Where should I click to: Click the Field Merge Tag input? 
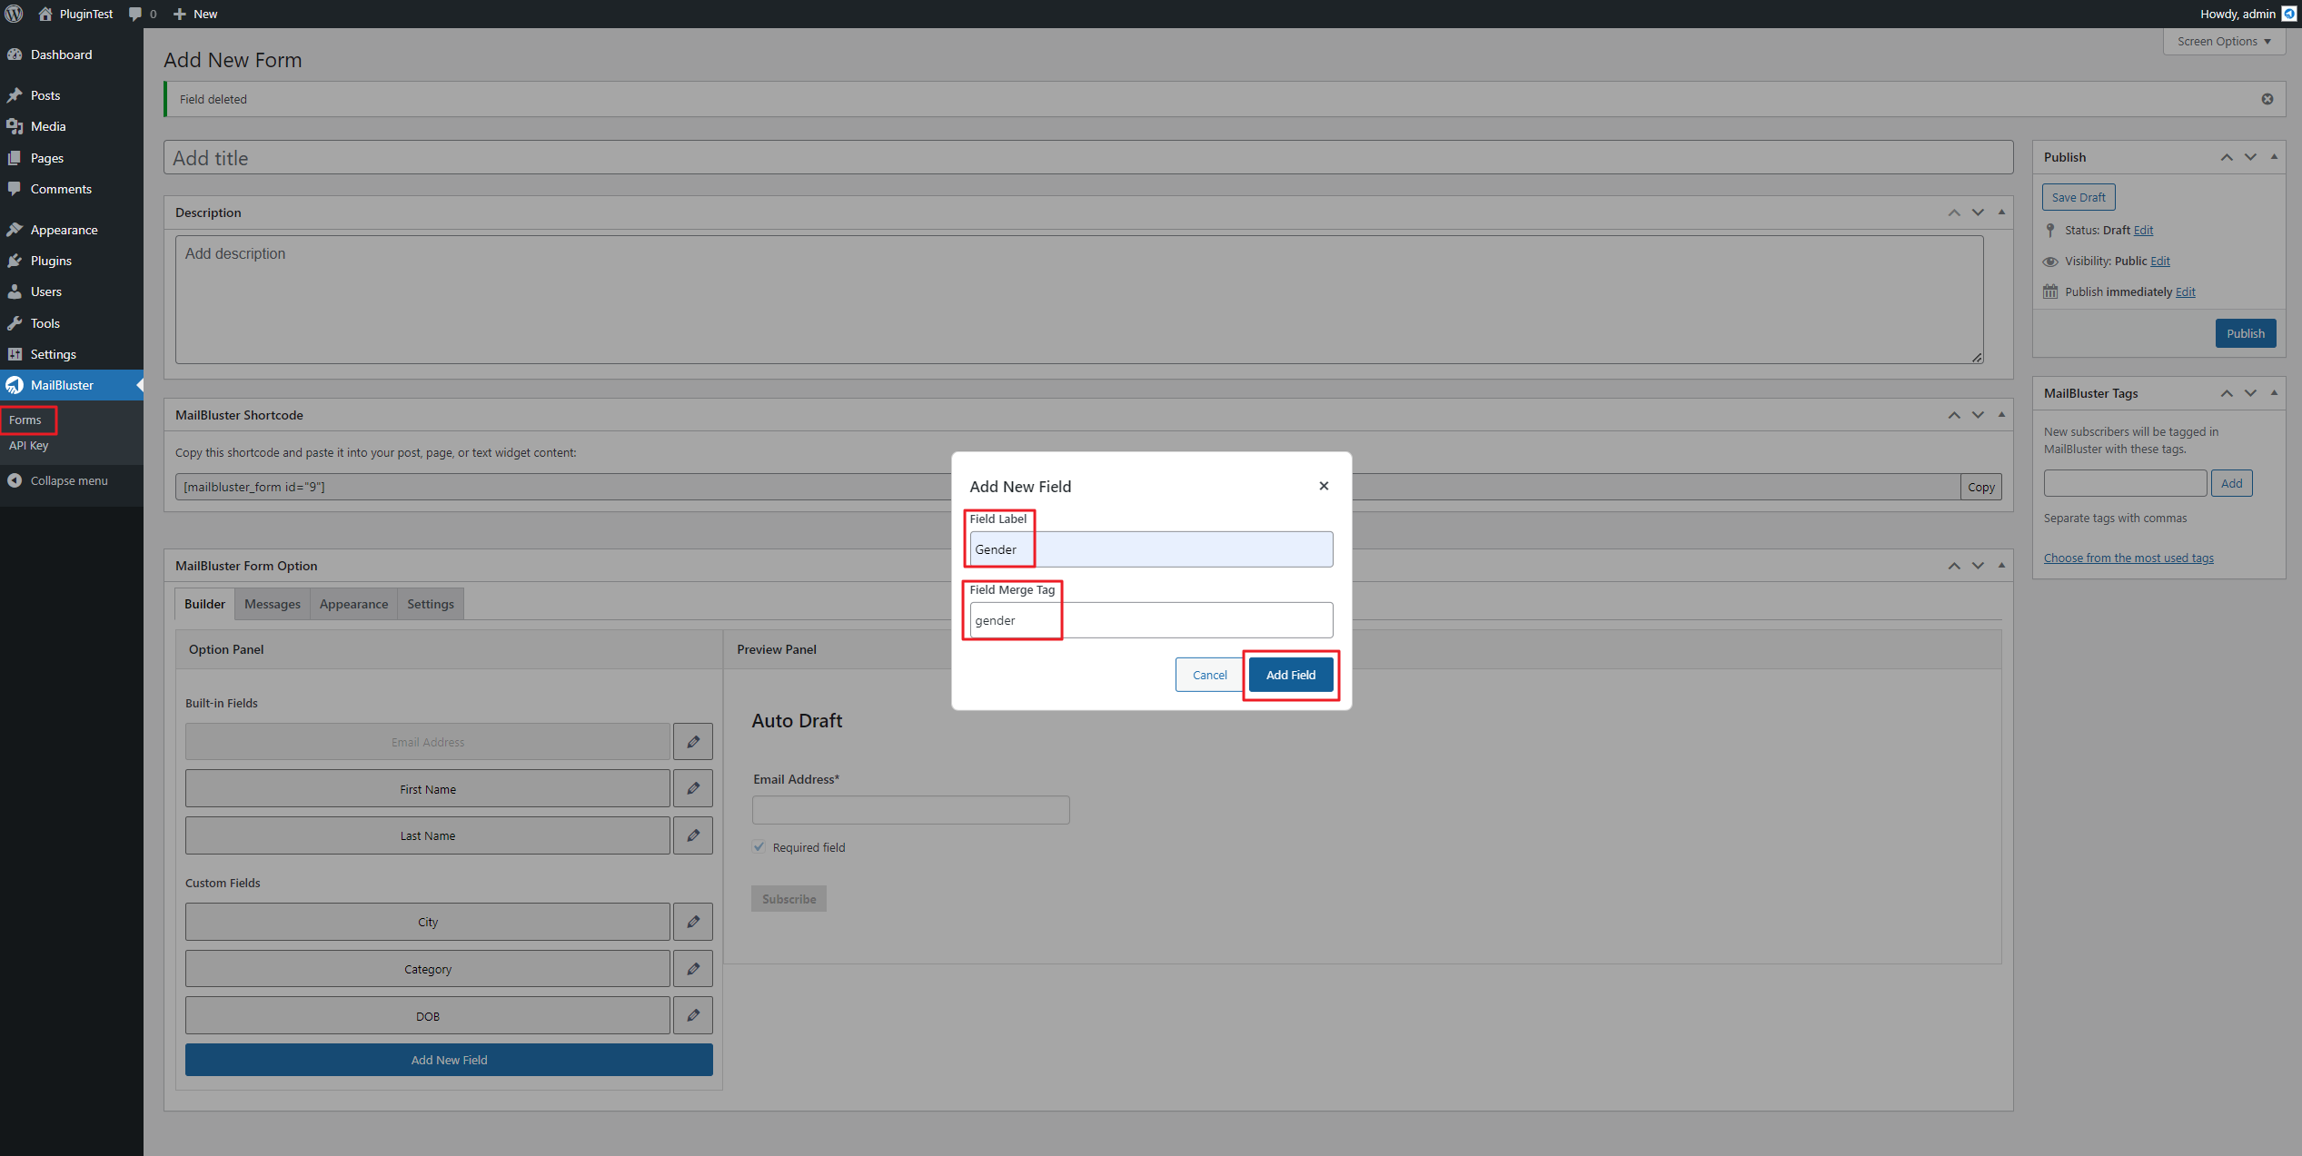pos(1150,620)
